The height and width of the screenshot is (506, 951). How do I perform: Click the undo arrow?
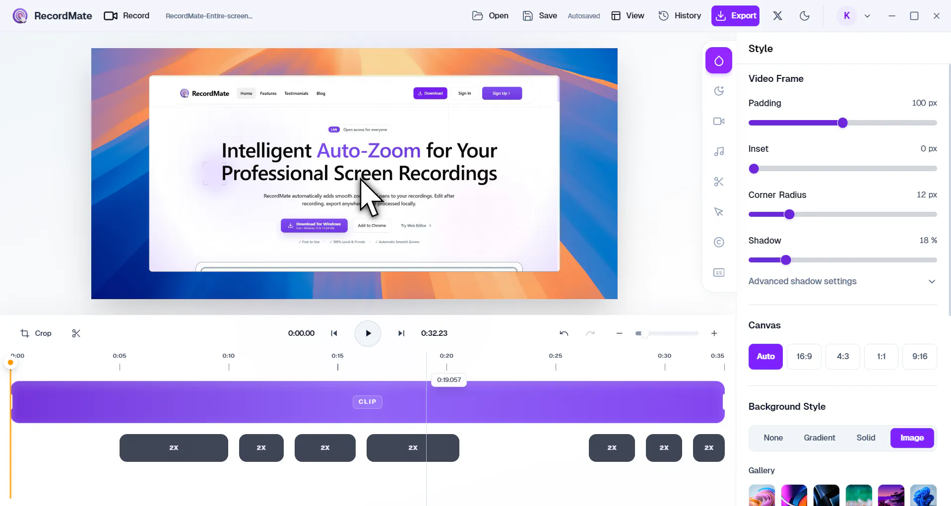click(x=564, y=333)
